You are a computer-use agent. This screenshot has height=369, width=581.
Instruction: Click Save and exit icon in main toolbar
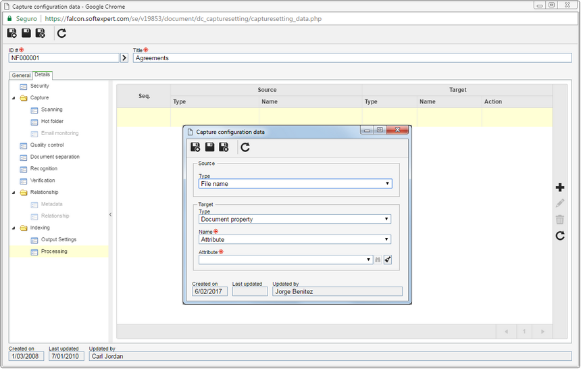[x=40, y=33]
